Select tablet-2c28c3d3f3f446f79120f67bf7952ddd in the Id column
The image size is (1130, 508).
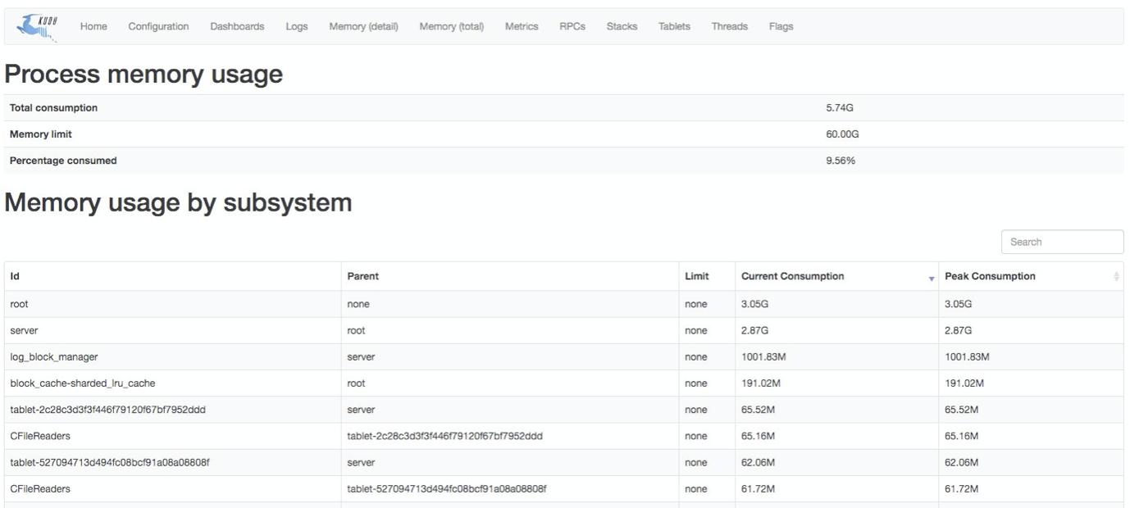click(173, 410)
